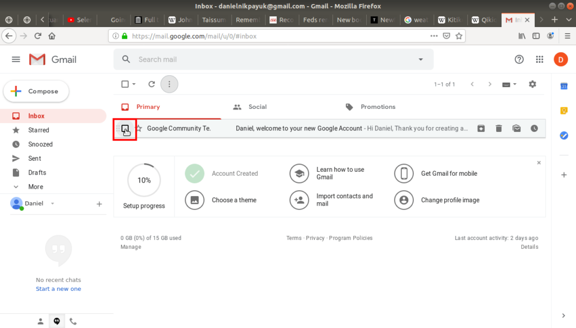Open the Firefox home page button

tap(52, 36)
